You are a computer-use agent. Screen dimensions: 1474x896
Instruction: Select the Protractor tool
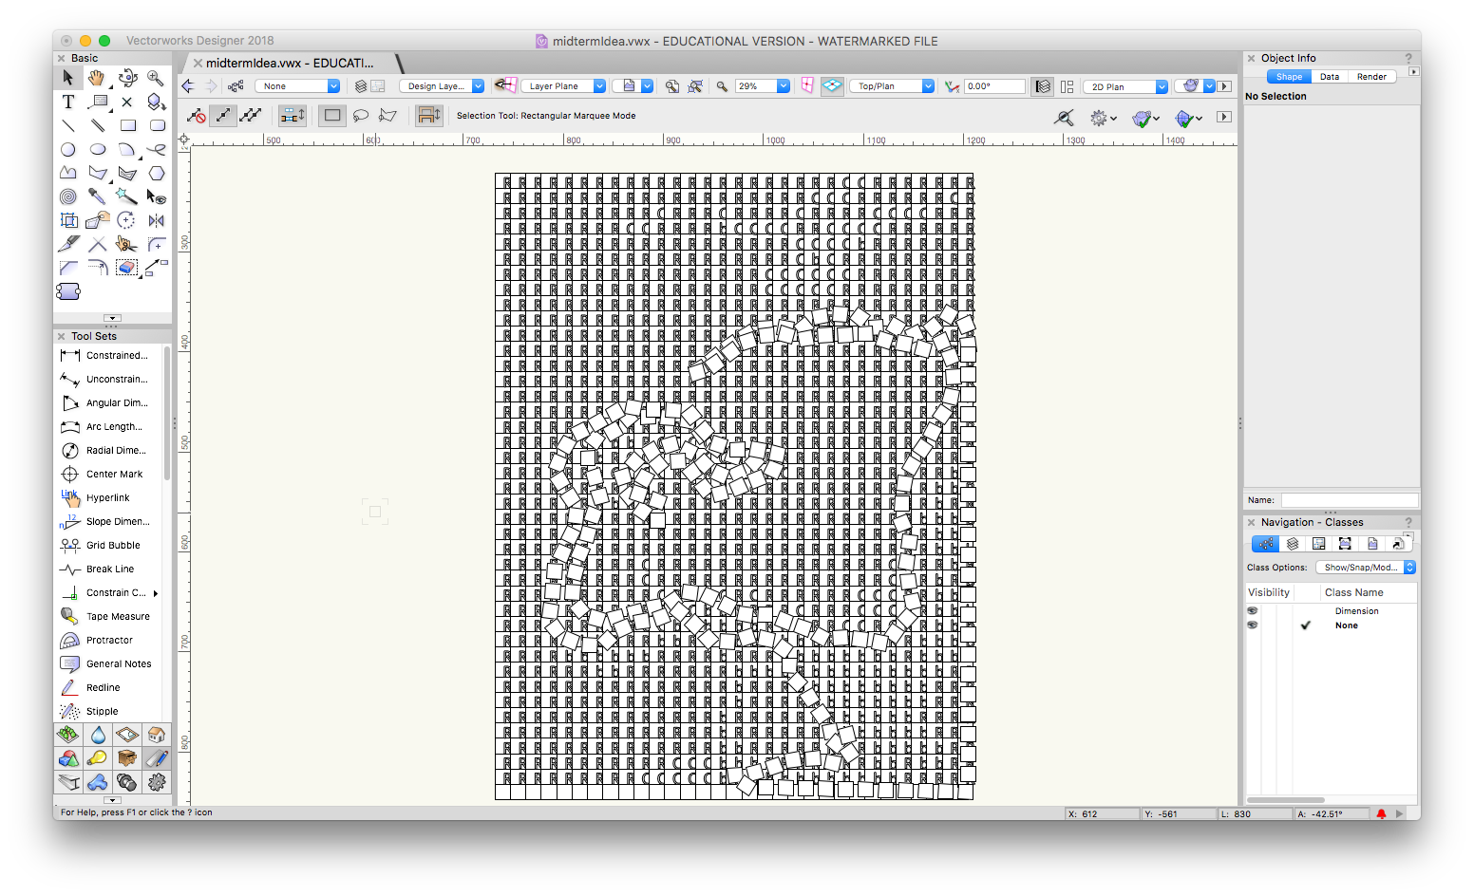[x=110, y=640]
